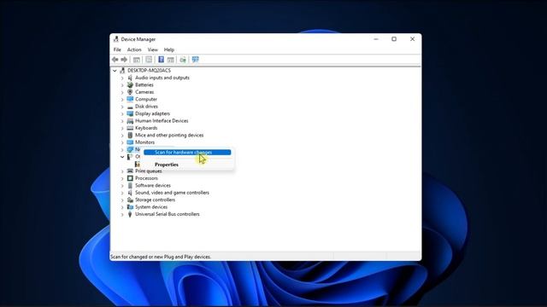Image resolution: width=547 pixels, height=307 pixels.
Task: Click the Properties toolbar icon
Action: (149, 60)
